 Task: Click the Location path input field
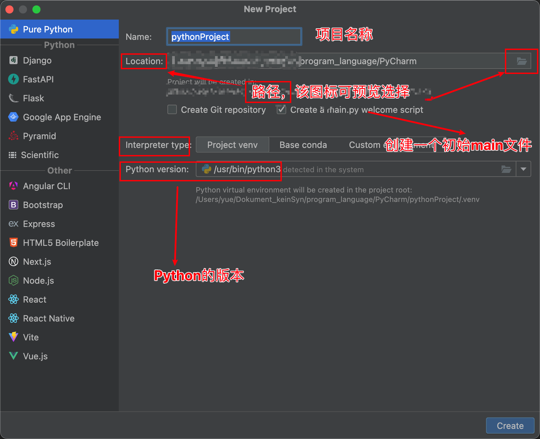349,61
